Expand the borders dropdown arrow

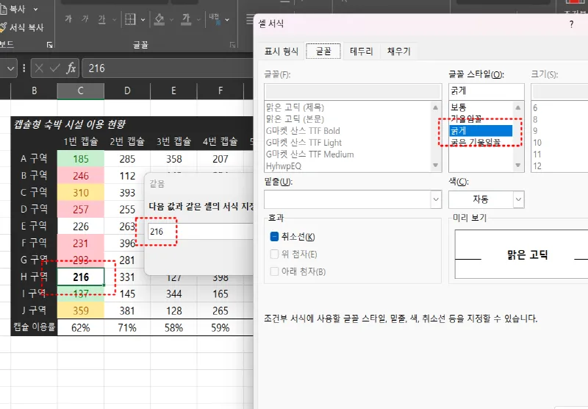click(x=143, y=20)
